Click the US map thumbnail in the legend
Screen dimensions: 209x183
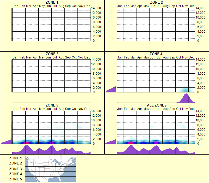pyautogui.click(x=50, y=168)
